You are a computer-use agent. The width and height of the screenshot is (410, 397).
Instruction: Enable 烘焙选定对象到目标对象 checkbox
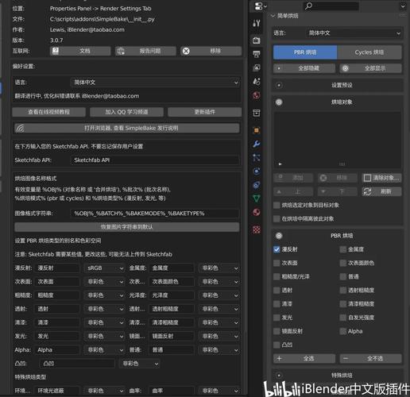pos(277,205)
